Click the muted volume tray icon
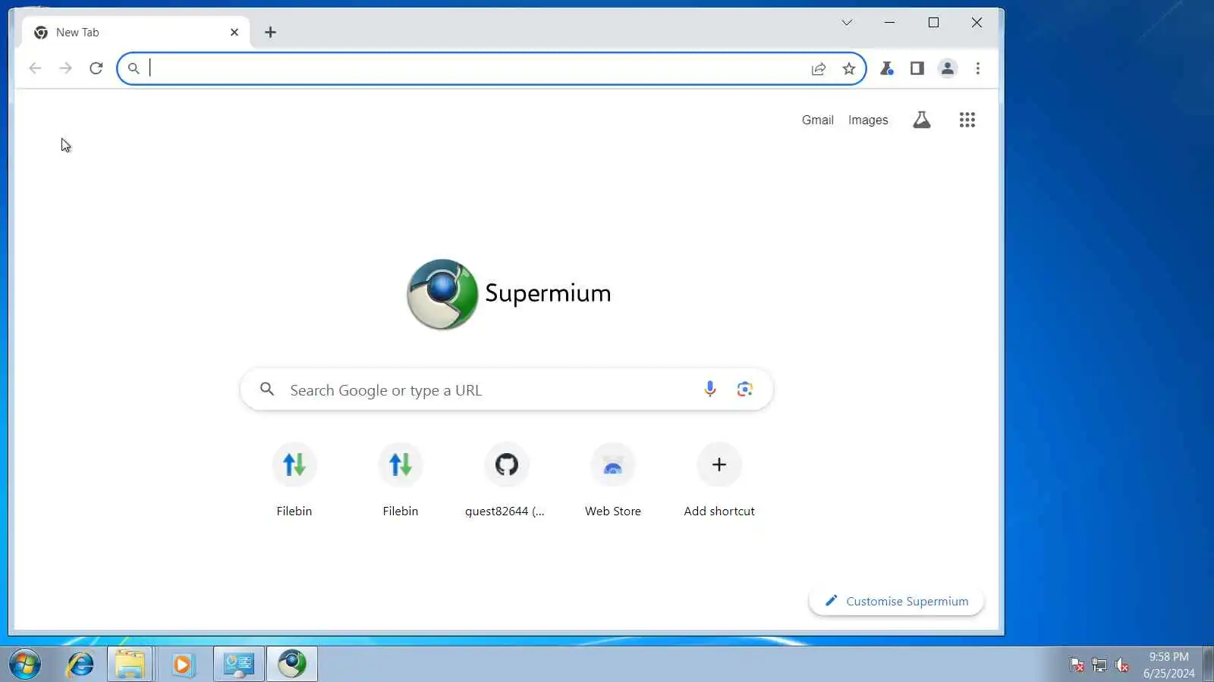 tap(1122, 665)
